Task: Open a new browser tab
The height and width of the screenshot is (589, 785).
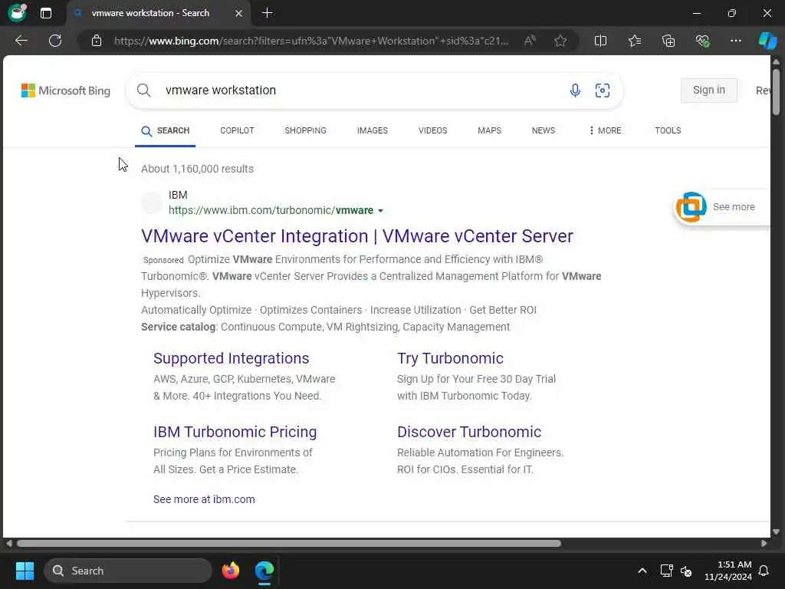Action: click(268, 13)
